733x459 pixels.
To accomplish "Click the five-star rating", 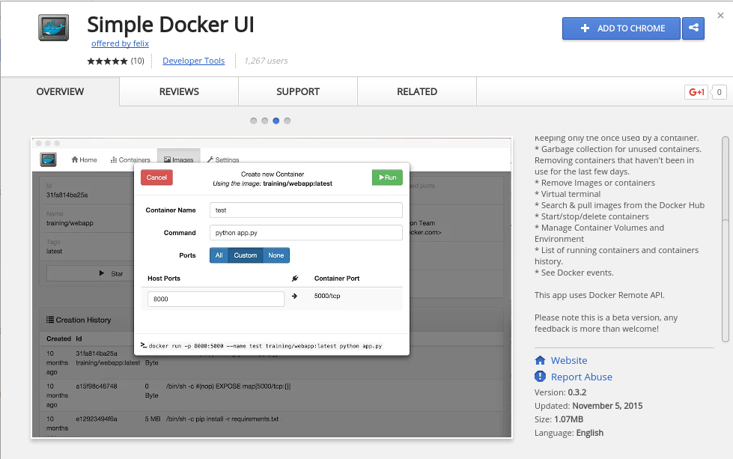I will 107,61.
